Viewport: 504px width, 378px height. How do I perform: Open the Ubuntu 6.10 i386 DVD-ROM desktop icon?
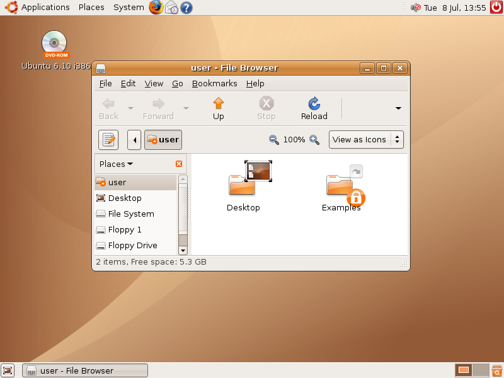54,44
